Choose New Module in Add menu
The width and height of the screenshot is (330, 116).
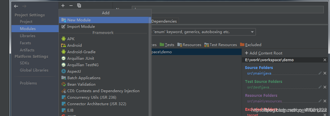pos(104,20)
